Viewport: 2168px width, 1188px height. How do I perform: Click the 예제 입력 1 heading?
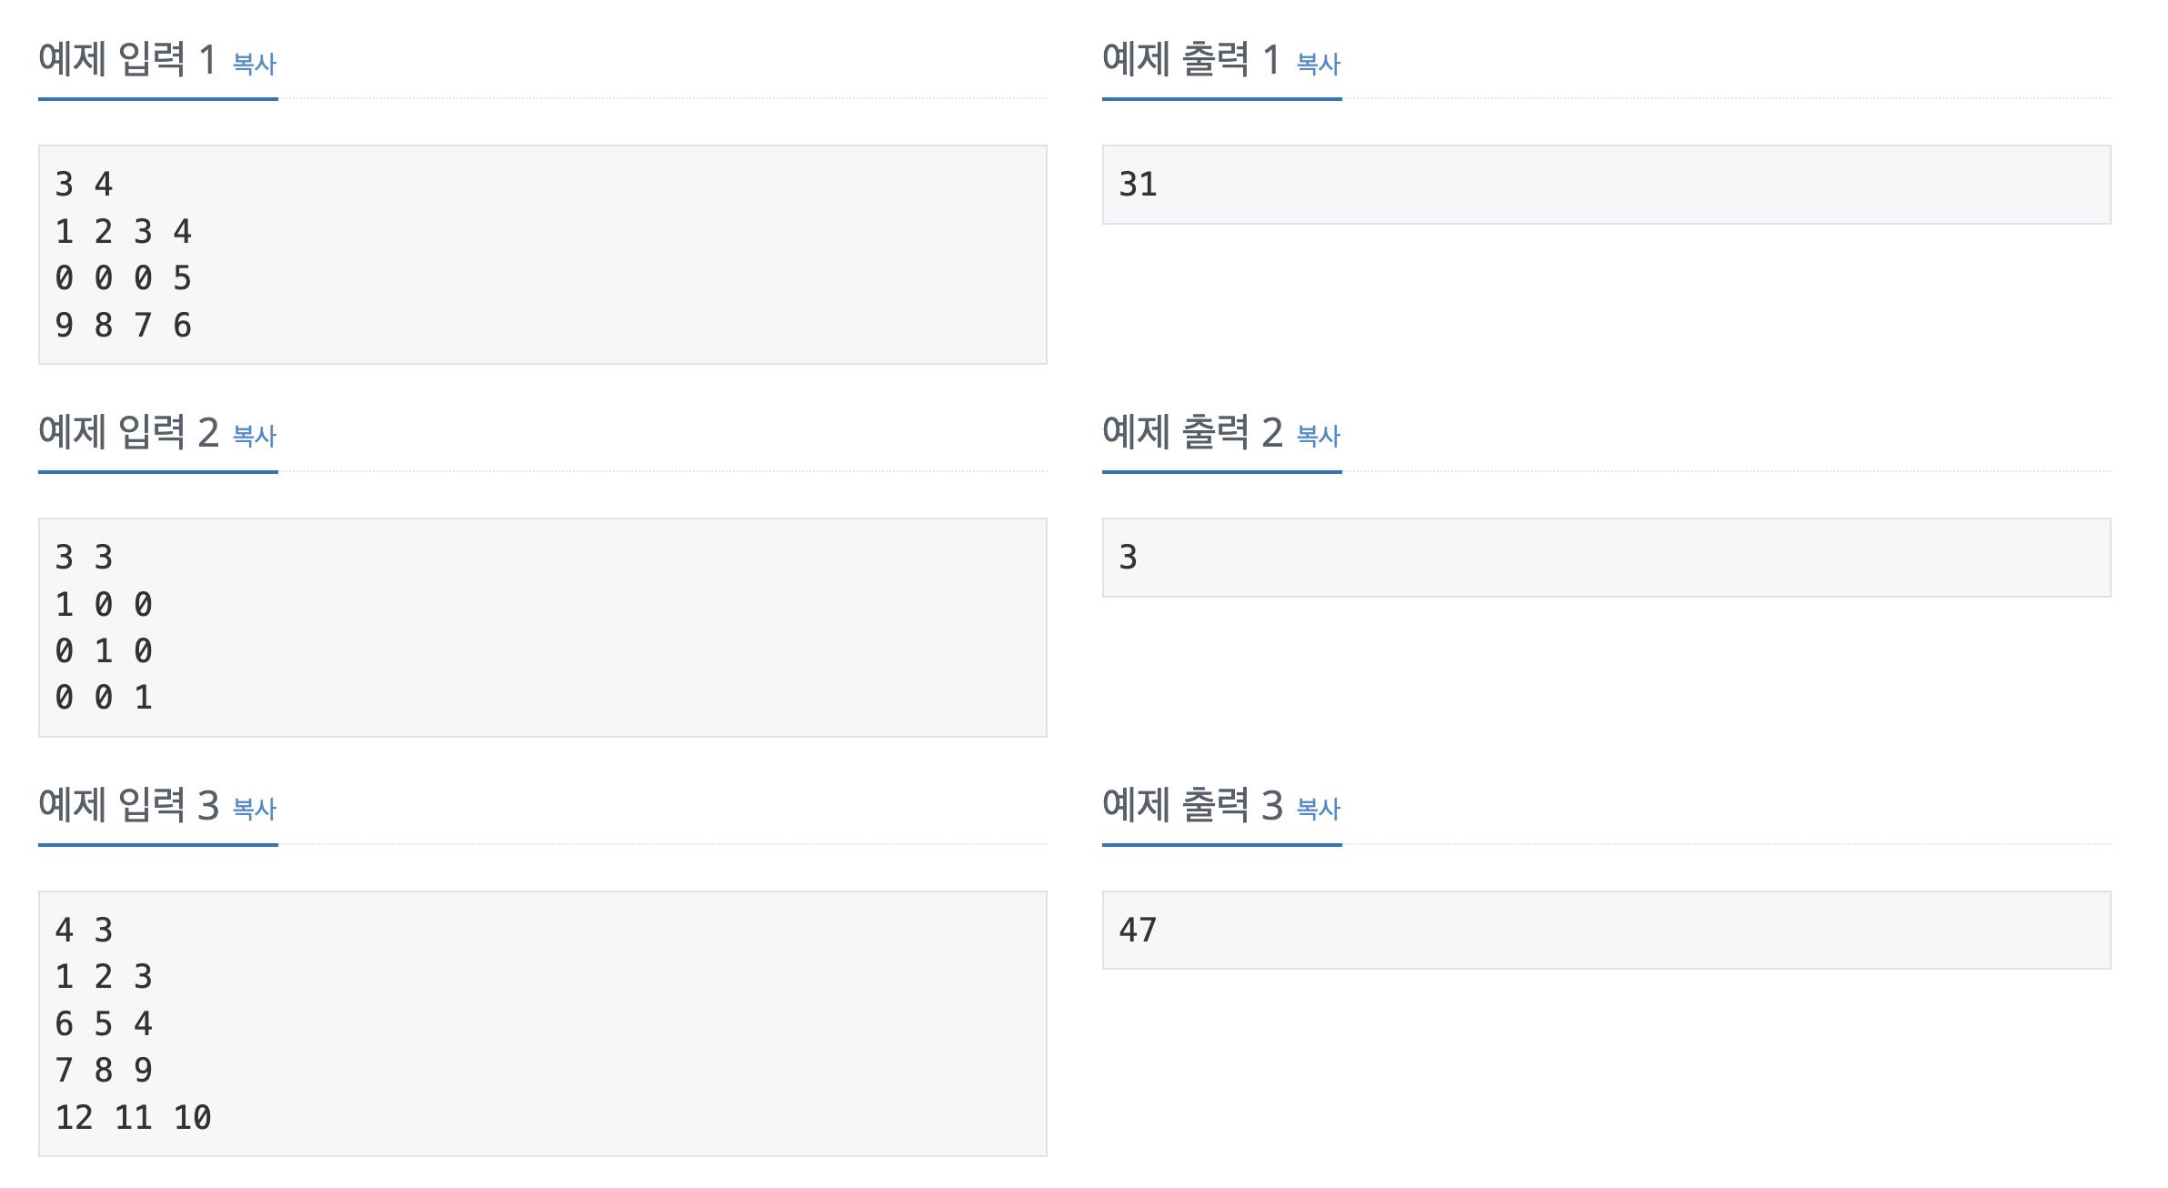127,60
